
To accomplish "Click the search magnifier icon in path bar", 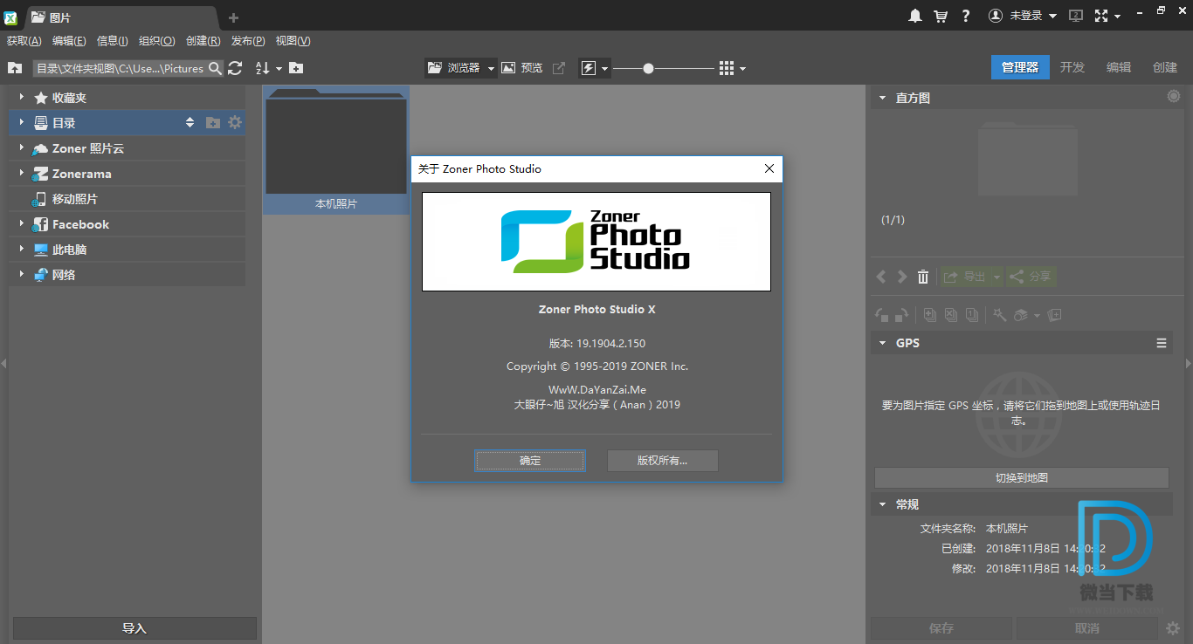I will tap(215, 68).
